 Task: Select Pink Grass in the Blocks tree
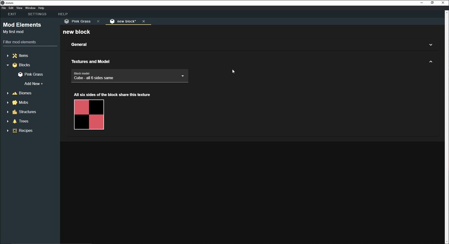34,74
